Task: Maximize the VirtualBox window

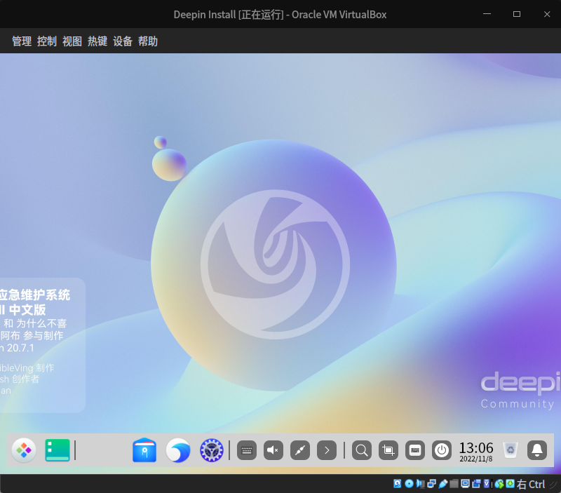Action: (517, 14)
